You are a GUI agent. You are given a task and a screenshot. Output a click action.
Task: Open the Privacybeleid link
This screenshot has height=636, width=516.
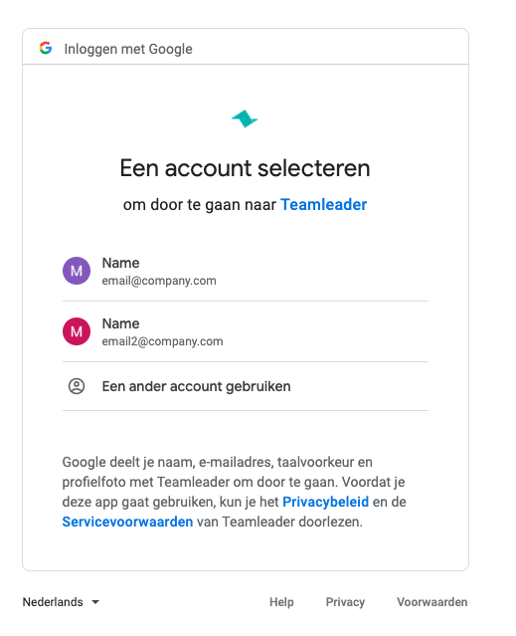(x=326, y=502)
